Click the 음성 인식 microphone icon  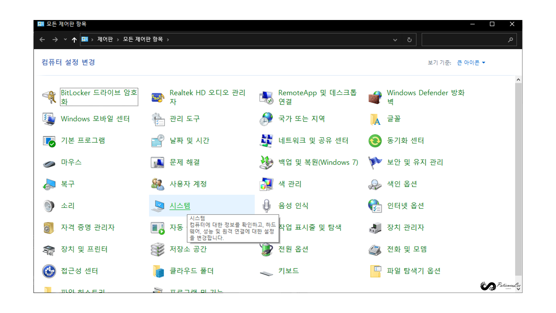point(266,206)
